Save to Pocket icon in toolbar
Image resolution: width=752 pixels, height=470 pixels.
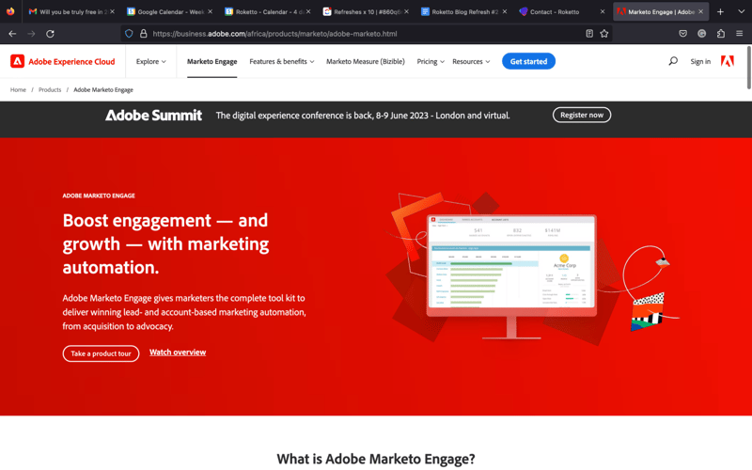(x=683, y=34)
